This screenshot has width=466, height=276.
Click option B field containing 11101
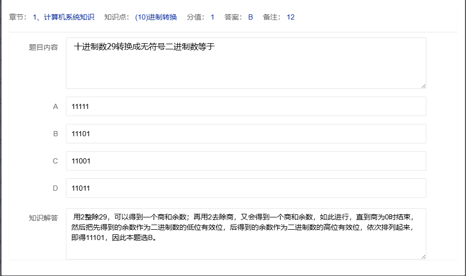(x=246, y=134)
